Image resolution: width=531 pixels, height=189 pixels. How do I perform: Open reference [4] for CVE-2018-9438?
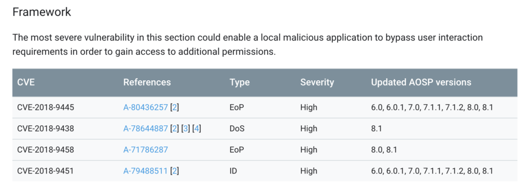(x=197, y=128)
